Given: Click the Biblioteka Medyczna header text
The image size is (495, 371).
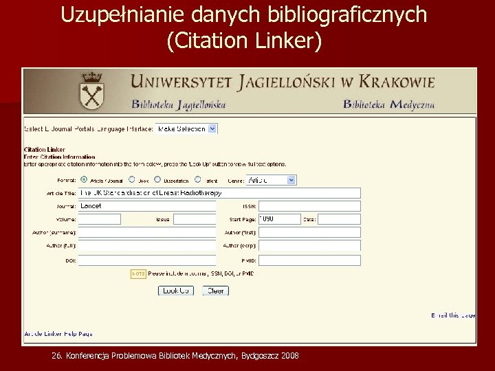Looking at the screenshot, I should point(388,104).
